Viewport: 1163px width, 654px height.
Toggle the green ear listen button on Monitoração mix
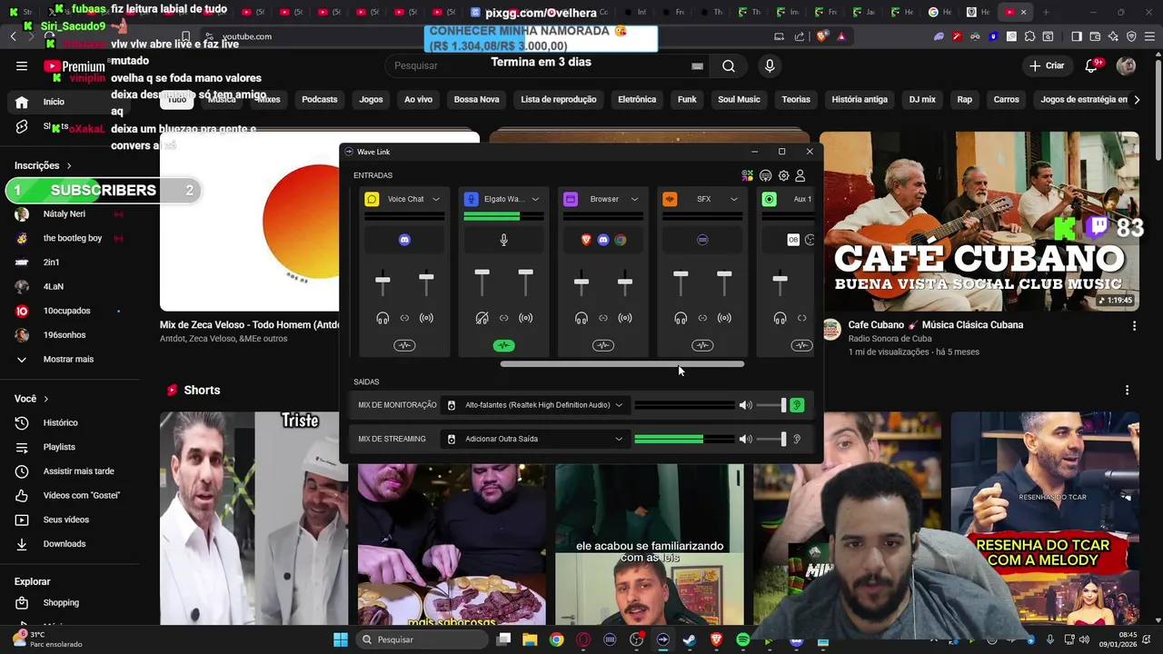797,405
